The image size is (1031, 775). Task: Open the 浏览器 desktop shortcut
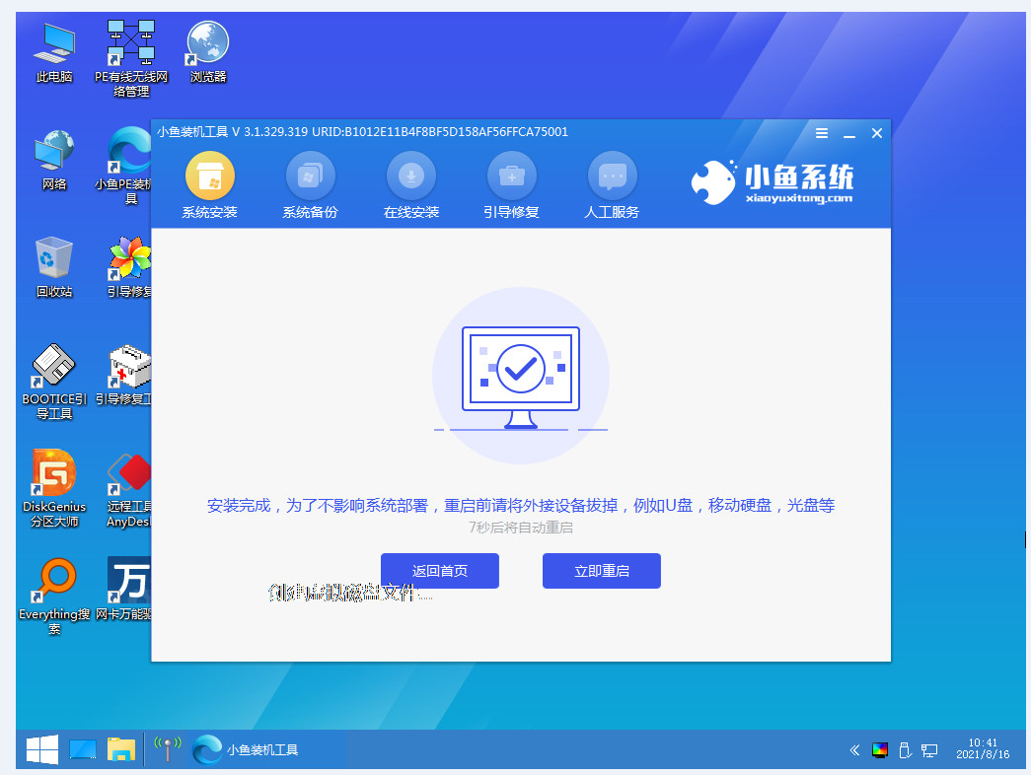coord(208,53)
